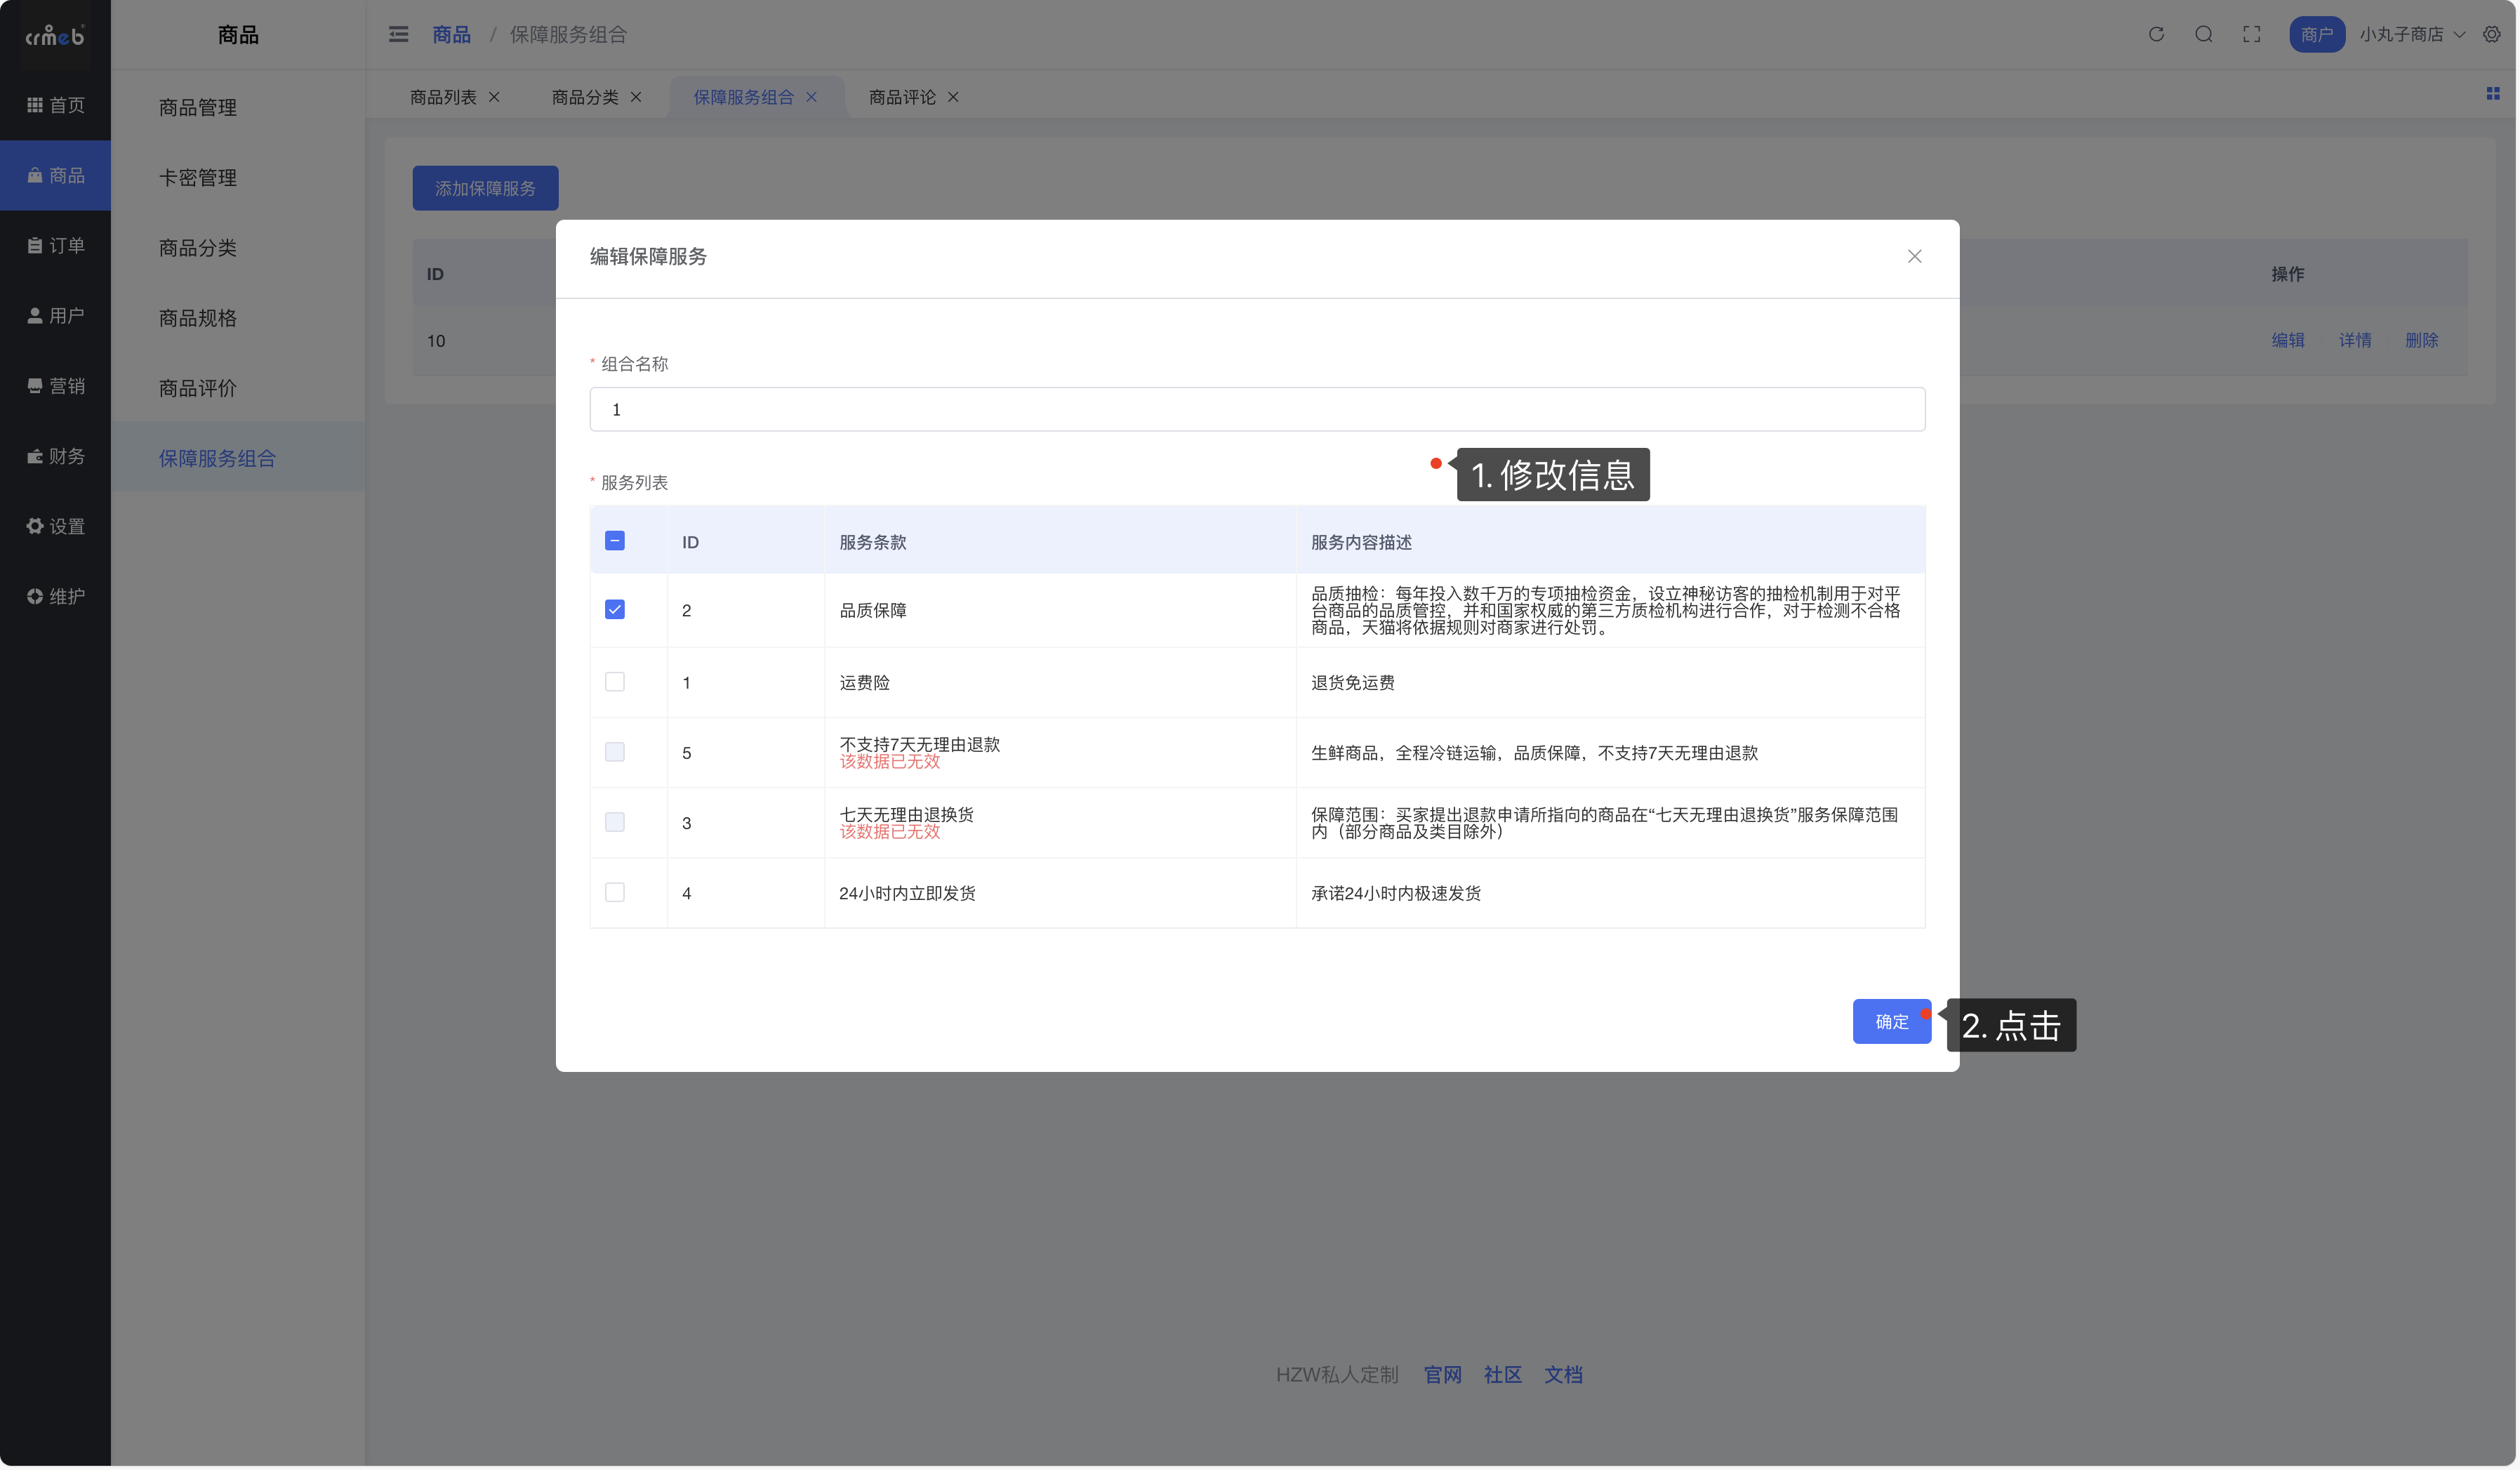Open the search magnifier icon
Screen dimensions: 2520x1470
pos(2203,34)
